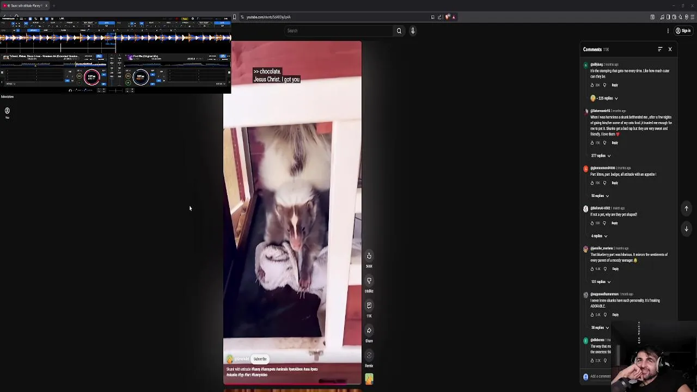The width and height of the screenshot is (697, 392).
Task: Go to the previous Short with up arrow
Action: (686, 209)
